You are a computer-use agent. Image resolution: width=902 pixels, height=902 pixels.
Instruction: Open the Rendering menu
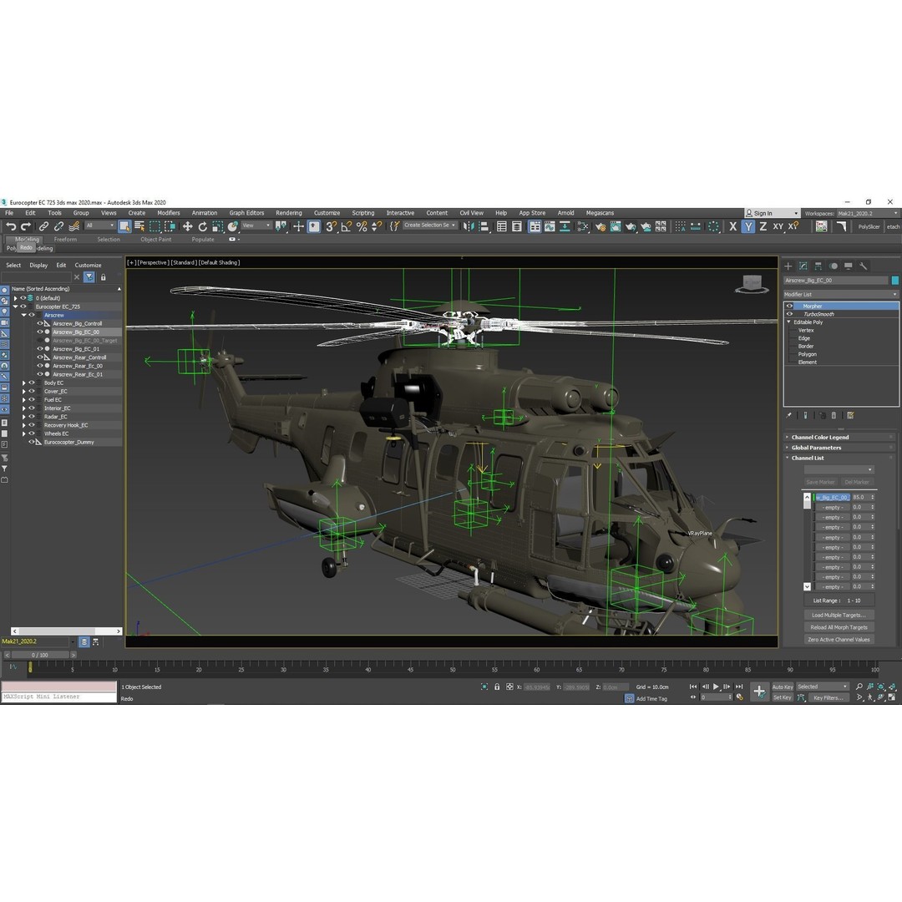[289, 213]
